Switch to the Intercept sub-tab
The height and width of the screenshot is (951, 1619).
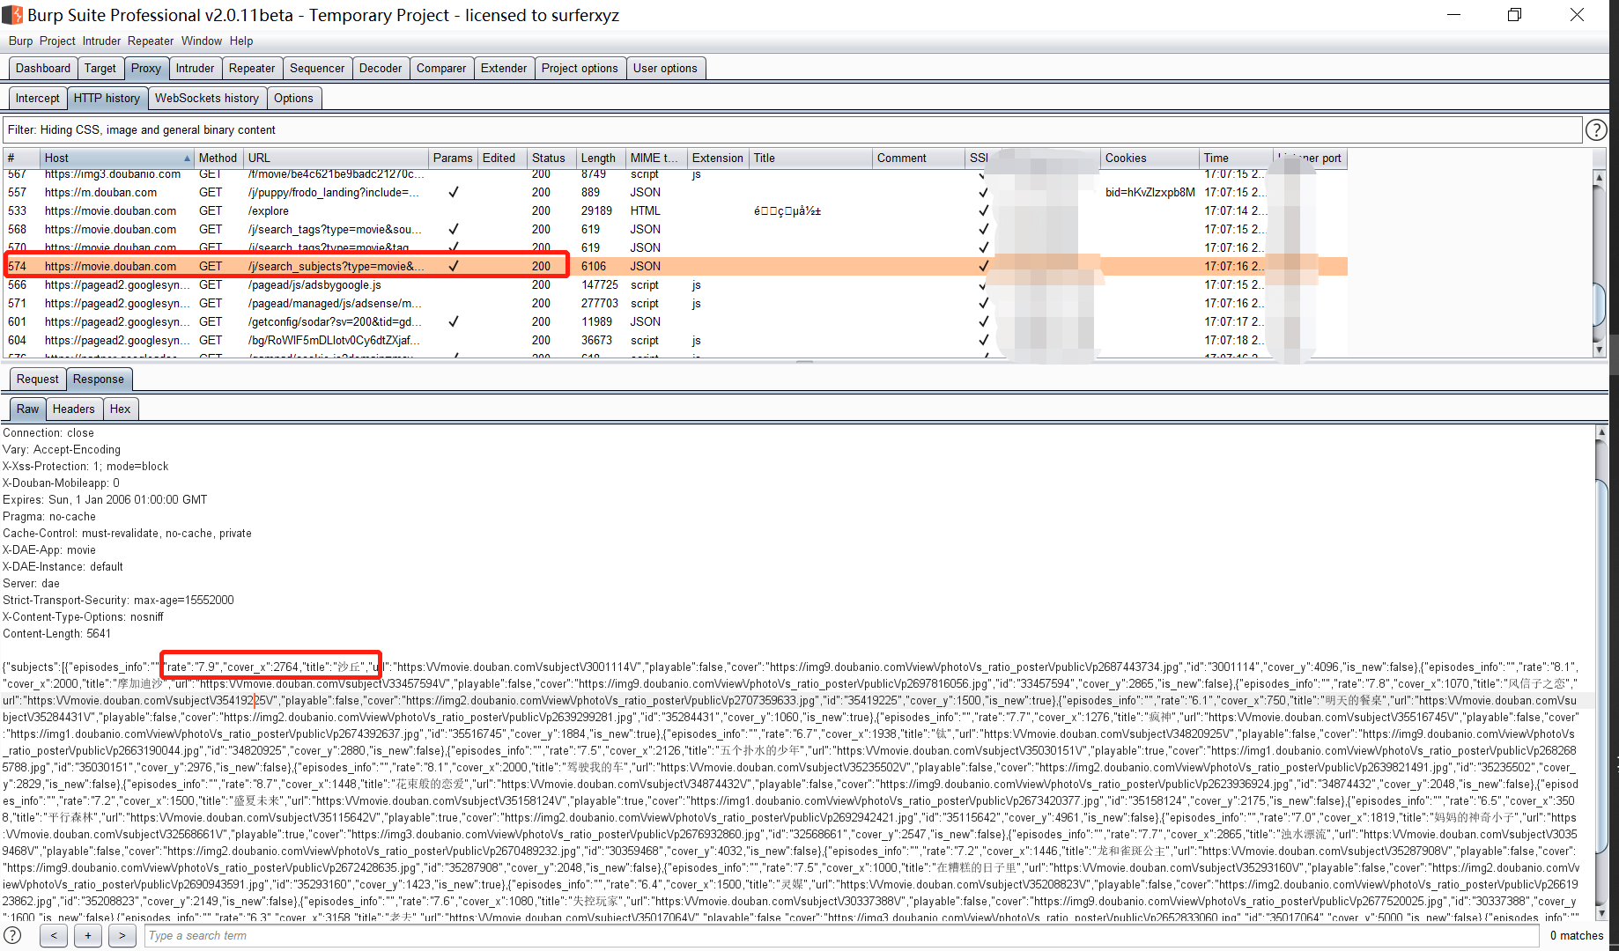(38, 98)
